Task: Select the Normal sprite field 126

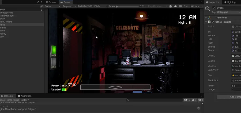Action: (236, 36)
